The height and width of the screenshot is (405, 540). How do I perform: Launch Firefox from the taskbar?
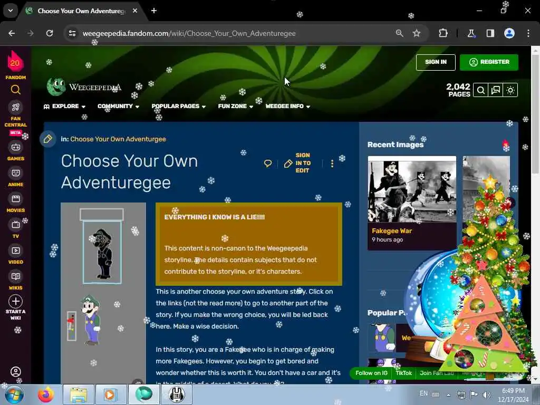pyautogui.click(x=46, y=394)
